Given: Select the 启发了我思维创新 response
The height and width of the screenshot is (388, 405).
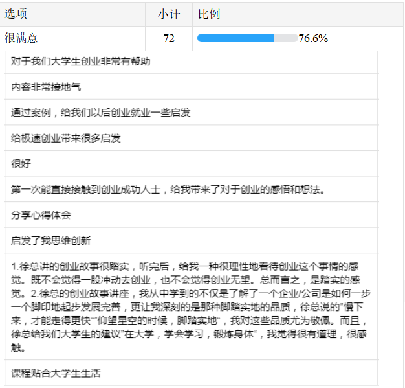Looking at the screenshot, I should tap(50, 240).
